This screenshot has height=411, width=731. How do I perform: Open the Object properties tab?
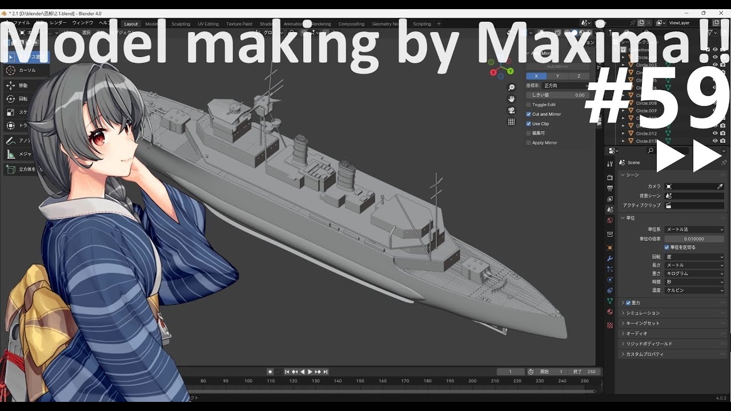point(610,248)
